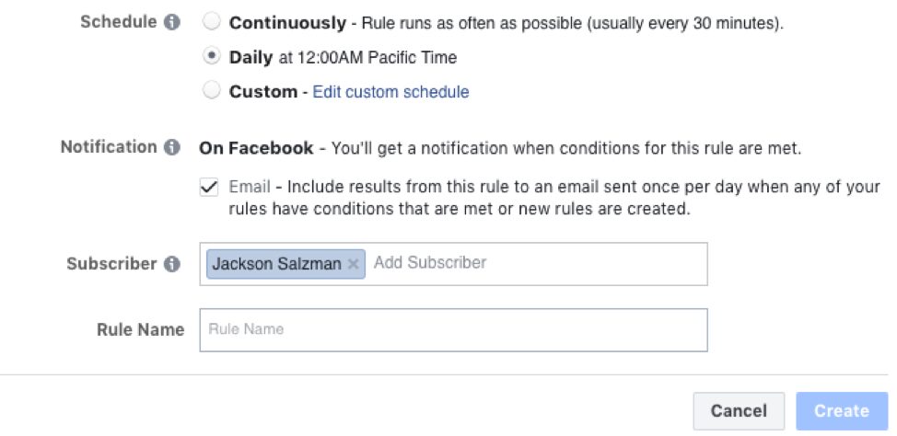This screenshot has height=436, width=897.
Task: Click the Notification section label
Action: click(109, 147)
